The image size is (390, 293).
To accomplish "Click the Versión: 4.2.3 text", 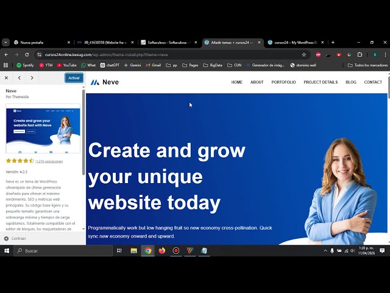I will 16,172.
